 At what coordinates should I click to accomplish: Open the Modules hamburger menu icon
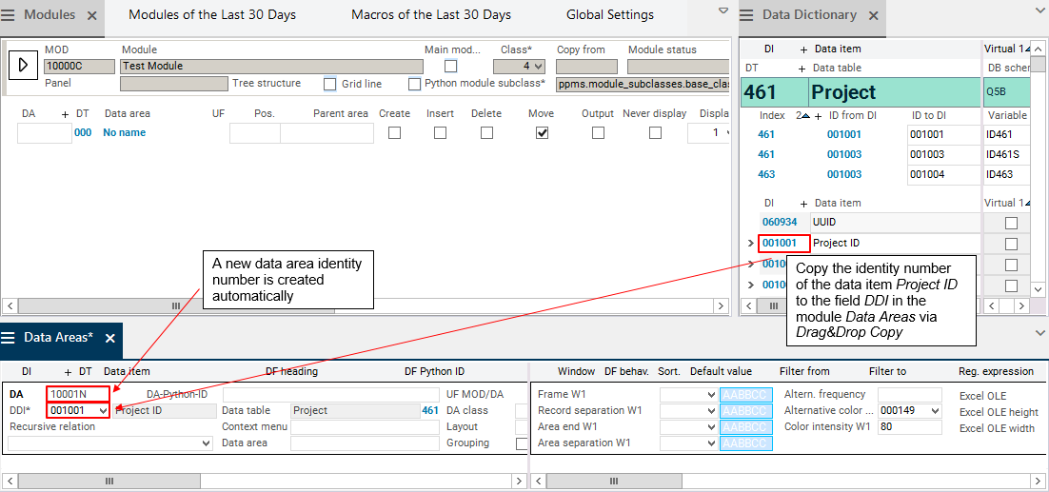(10, 15)
